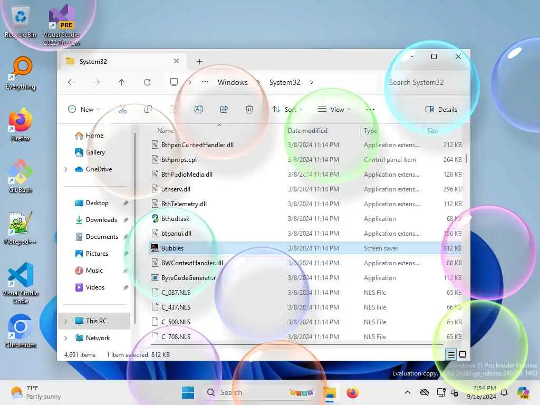Screen dimensions: 540x405
Task: Open Firefox from the taskbar
Action: (x=352, y=392)
